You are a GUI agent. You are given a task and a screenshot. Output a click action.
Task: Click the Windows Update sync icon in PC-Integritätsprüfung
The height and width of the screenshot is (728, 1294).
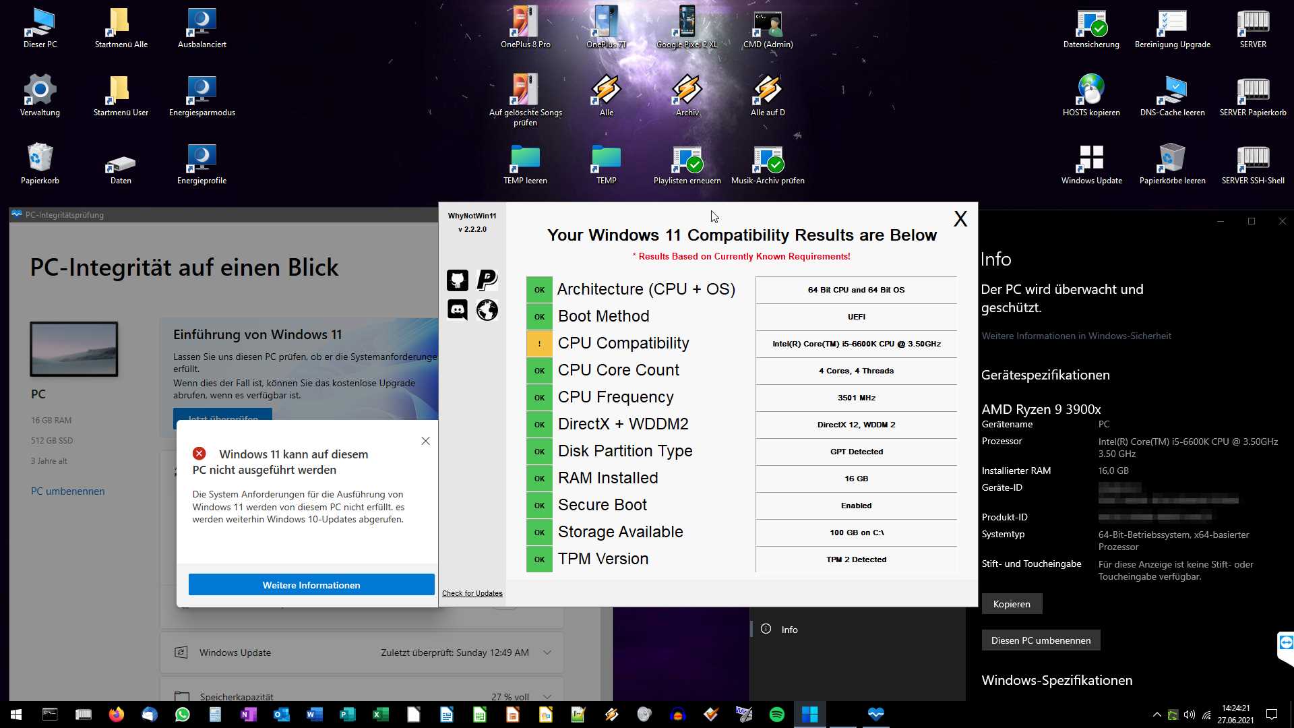point(181,653)
